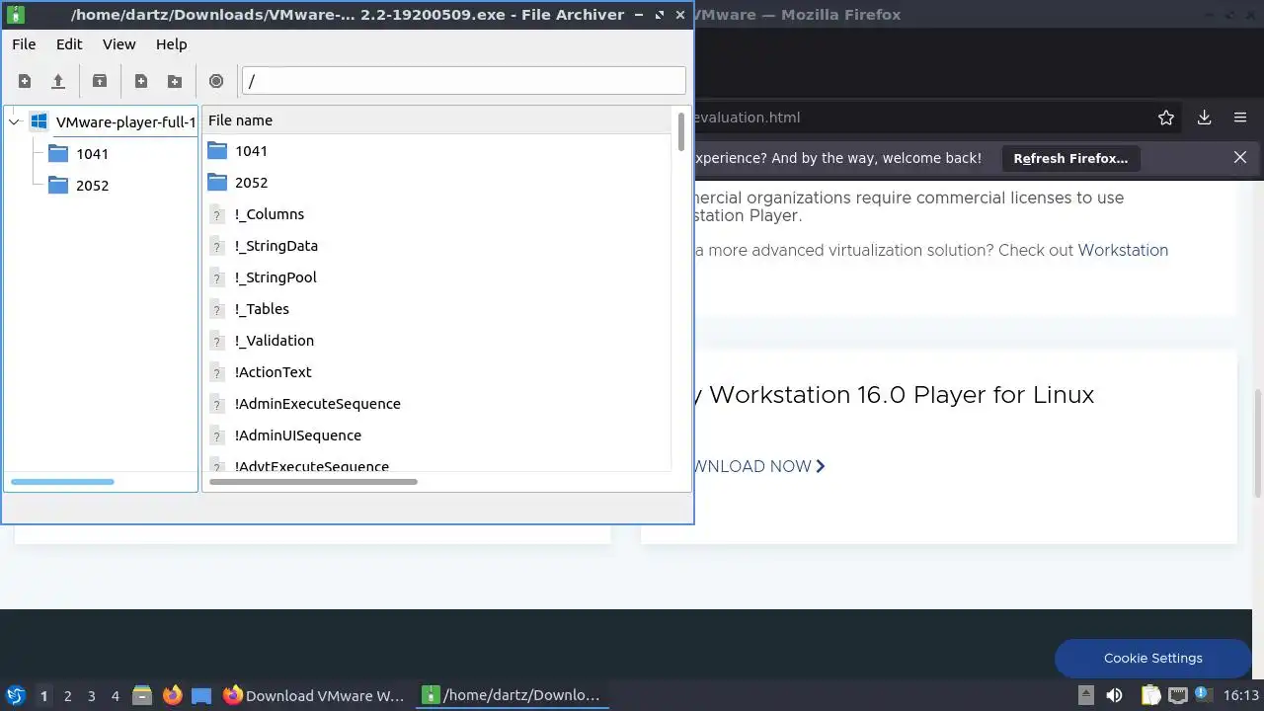
Task: Click the Refresh Firefox… button
Action: tap(1070, 158)
